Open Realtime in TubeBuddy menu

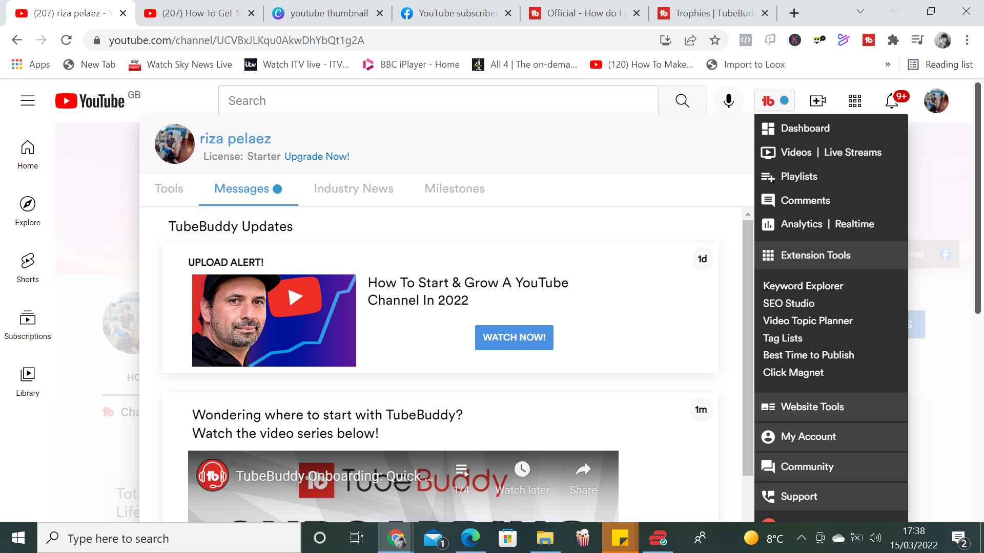point(854,224)
